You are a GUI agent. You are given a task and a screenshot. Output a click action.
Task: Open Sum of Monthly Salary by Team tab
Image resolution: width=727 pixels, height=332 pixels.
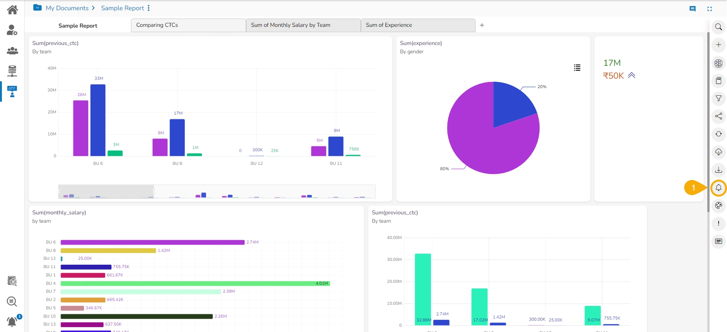(303, 25)
